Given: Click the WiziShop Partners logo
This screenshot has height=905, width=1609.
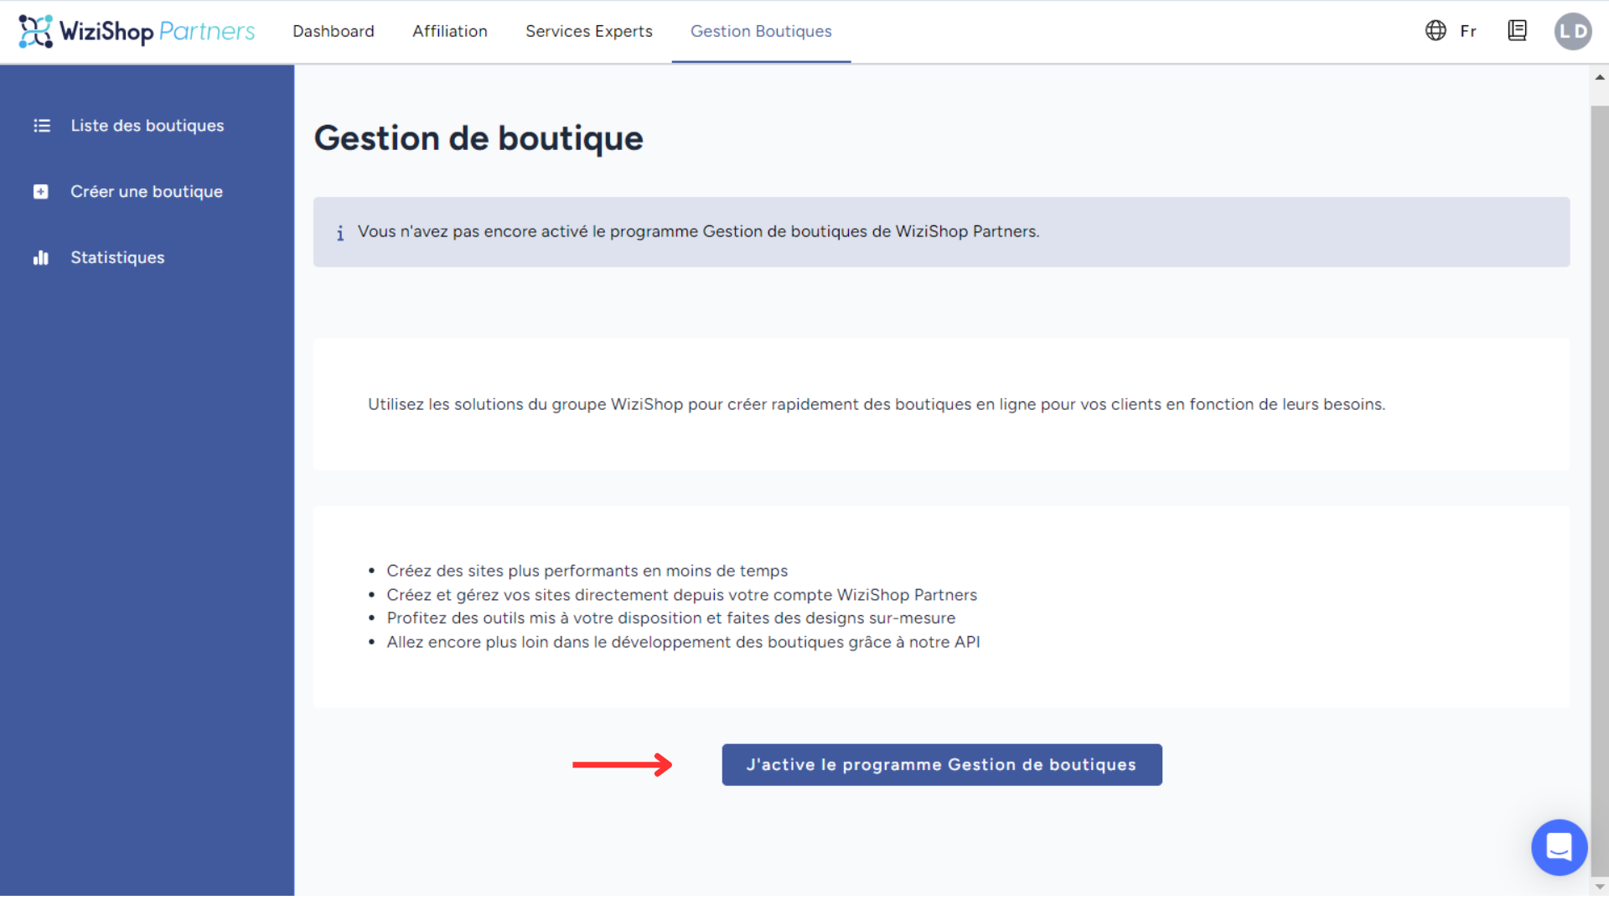Looking at the screenshot, I should [137, 31].
